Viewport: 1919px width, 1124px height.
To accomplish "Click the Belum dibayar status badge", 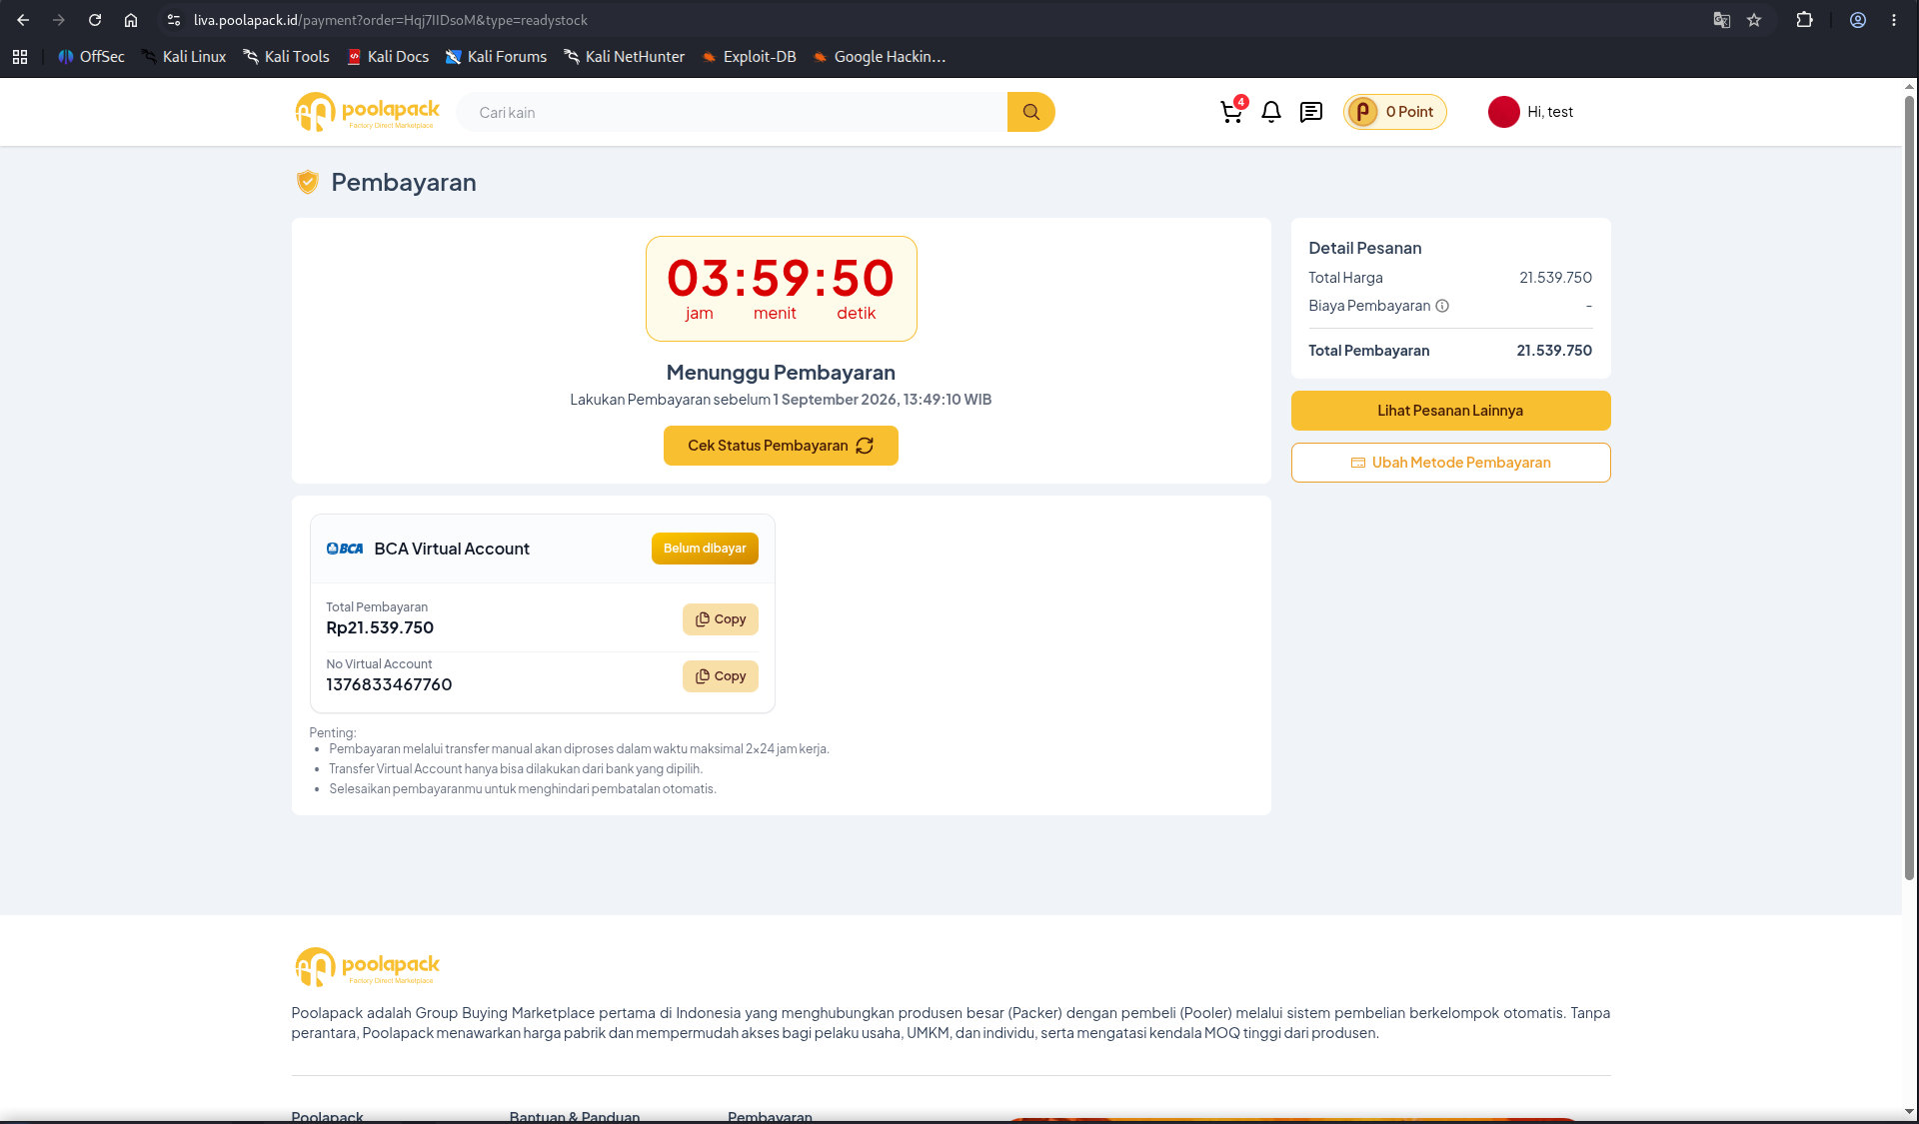I will 705,549.
